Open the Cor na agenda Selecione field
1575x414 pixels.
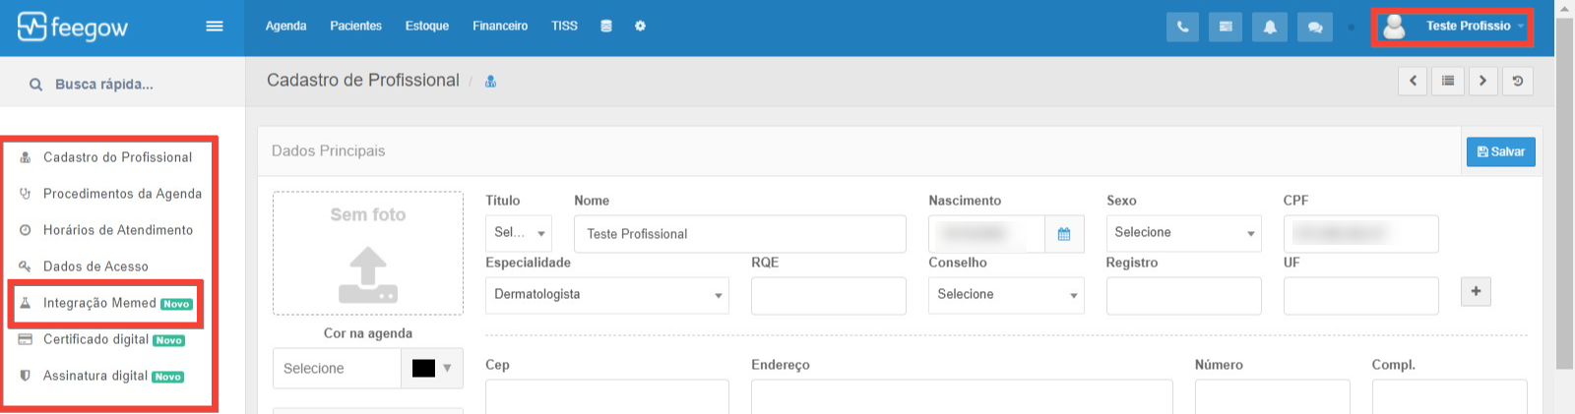(338, 369)
